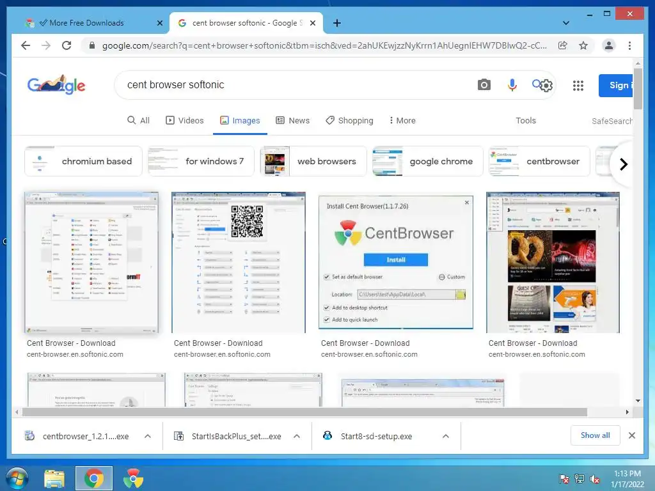Filter by web browsers chip
Viewport: 655px width, 491px height.
[x=313, y=161]
